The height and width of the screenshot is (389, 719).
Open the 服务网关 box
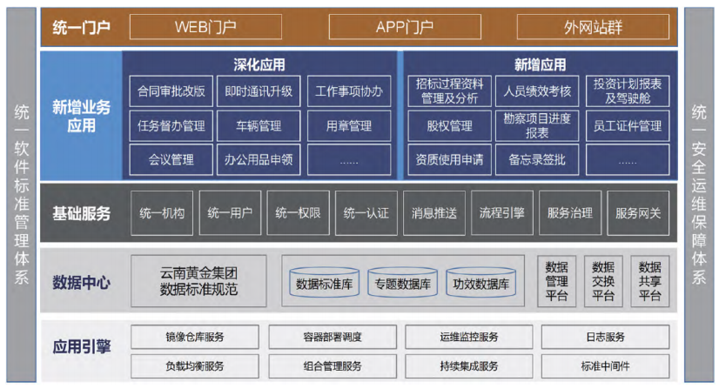coord(638,213)
